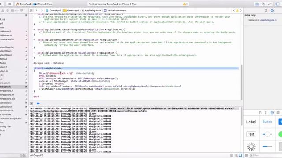Open the debug navigator tab

click(12, 11)
